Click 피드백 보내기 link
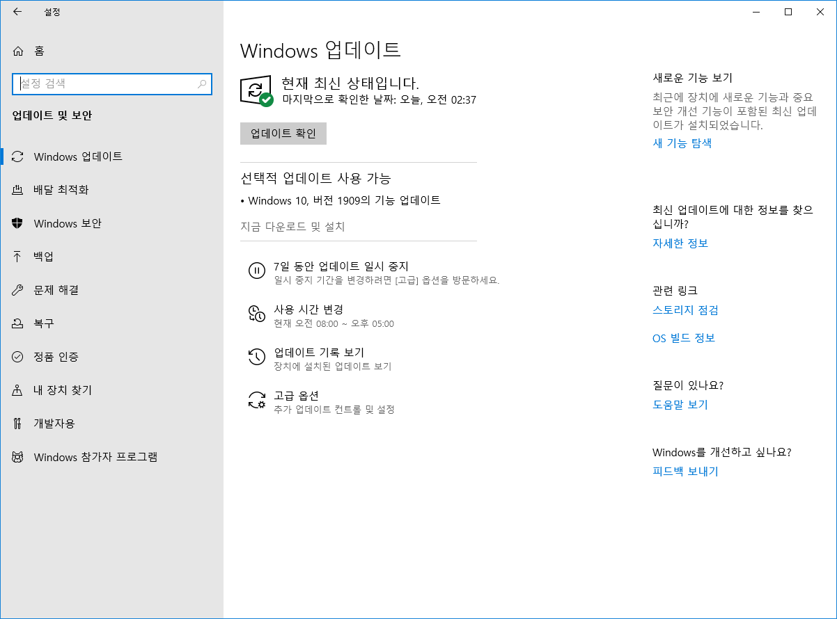The image size is (837, 619). pos(685,472)
